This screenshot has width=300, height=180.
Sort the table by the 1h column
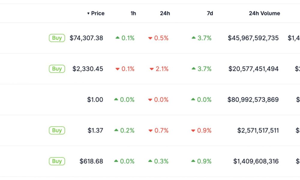pyautogui.click(x=133, y=13)
